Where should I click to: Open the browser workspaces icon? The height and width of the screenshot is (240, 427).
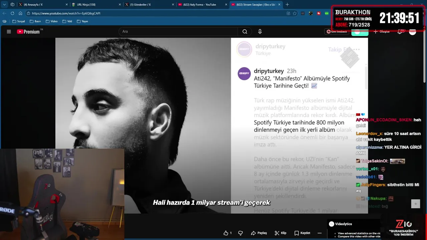point(12,5)
